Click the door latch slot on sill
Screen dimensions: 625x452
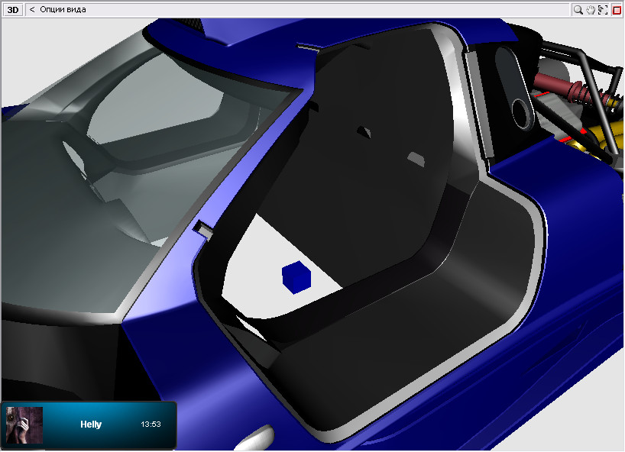[202, 228]
